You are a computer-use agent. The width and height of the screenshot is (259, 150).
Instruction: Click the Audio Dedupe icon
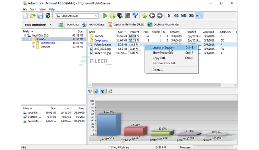click(85, 24)
